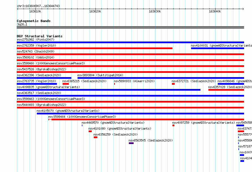252x172 pixels.
Task: Select the Cytogenetic Bands track title
Action: click(x=34, y=21)
